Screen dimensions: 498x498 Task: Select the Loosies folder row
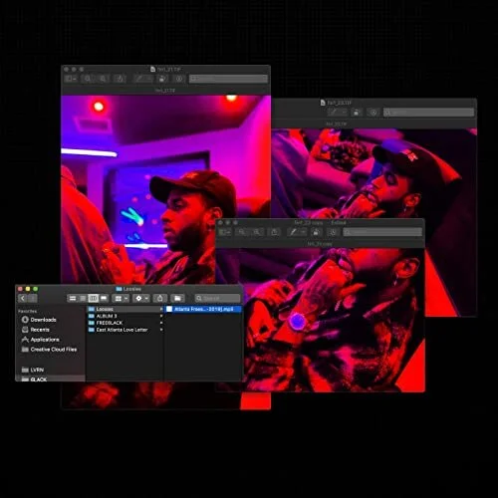[x=124, y=309]
